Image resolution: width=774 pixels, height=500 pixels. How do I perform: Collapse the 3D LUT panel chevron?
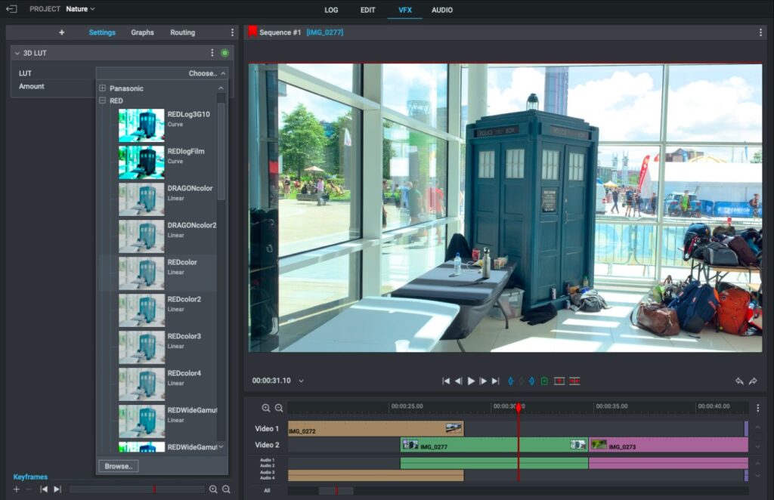pos(17,53)
